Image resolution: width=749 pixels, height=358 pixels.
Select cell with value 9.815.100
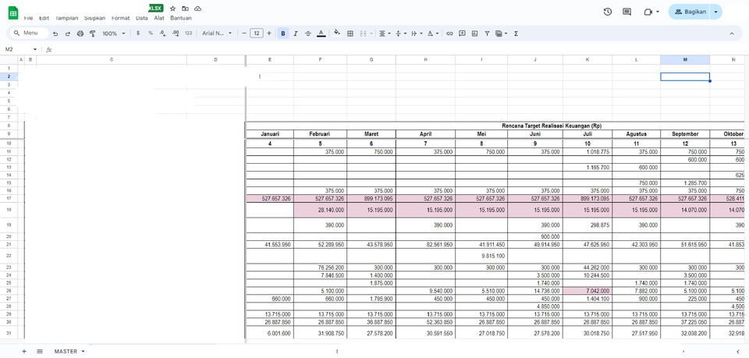(481, 256)
